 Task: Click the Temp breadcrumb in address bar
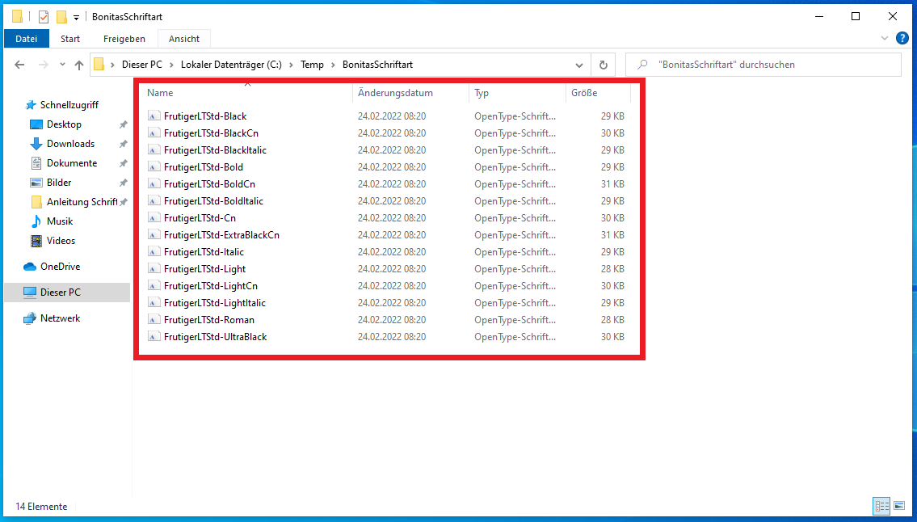coord(312,65)
